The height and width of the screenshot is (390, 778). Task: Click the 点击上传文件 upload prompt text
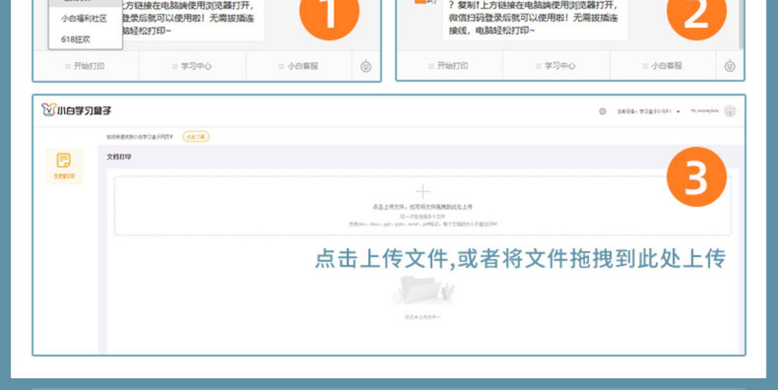coord(423,207)
